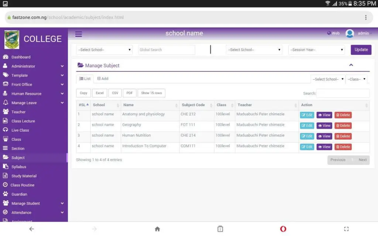Export the table as PDF
The width and height of the screenshot is (378, 236).
(130, 93)
